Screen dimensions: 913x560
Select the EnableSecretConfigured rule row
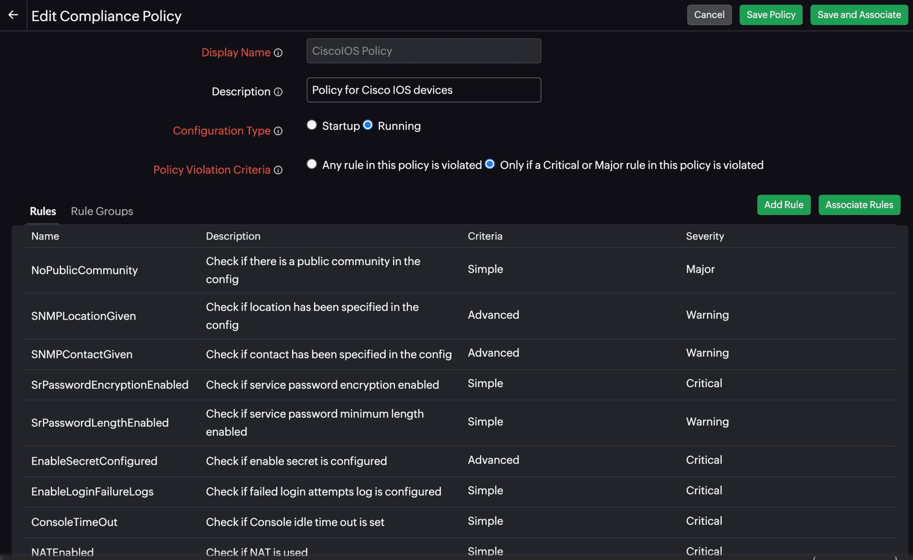[x=94, y=461]
